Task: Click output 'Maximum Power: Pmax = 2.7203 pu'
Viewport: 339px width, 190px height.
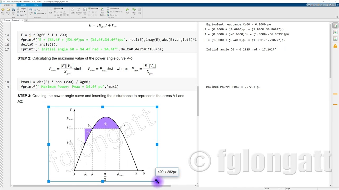Action: (x=233, y=87)
